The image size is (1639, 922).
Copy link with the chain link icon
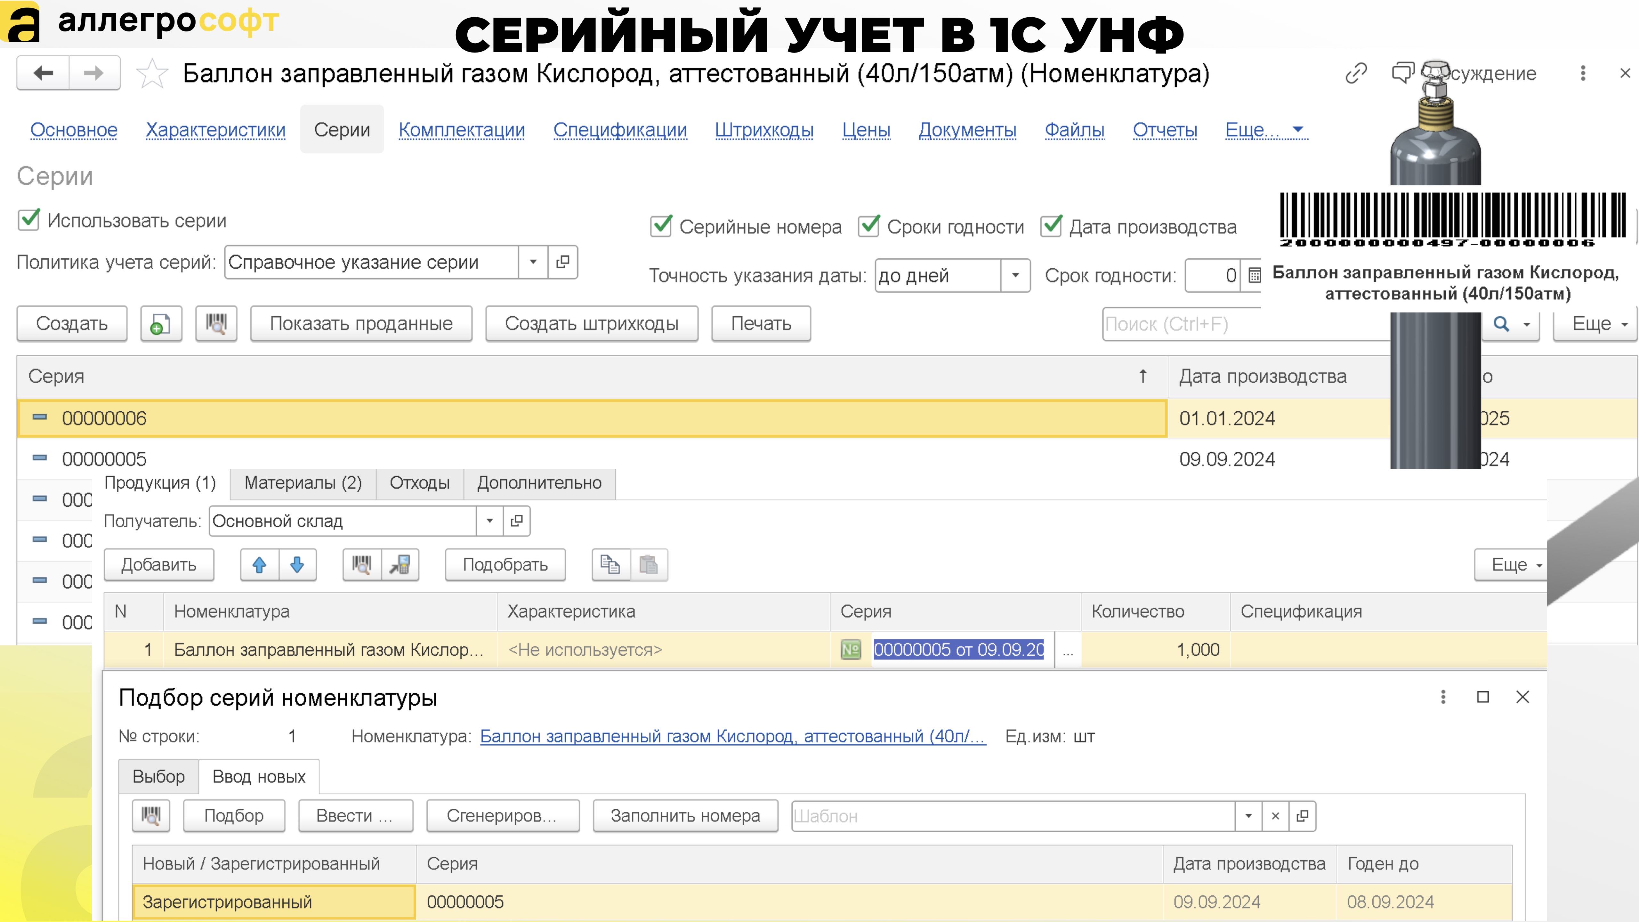[1356, 73]
